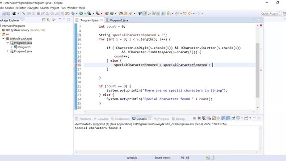Screen dimensions: 286x161
Task: Click Remove All Terminated Launches icon
Action: click(204, 118)
